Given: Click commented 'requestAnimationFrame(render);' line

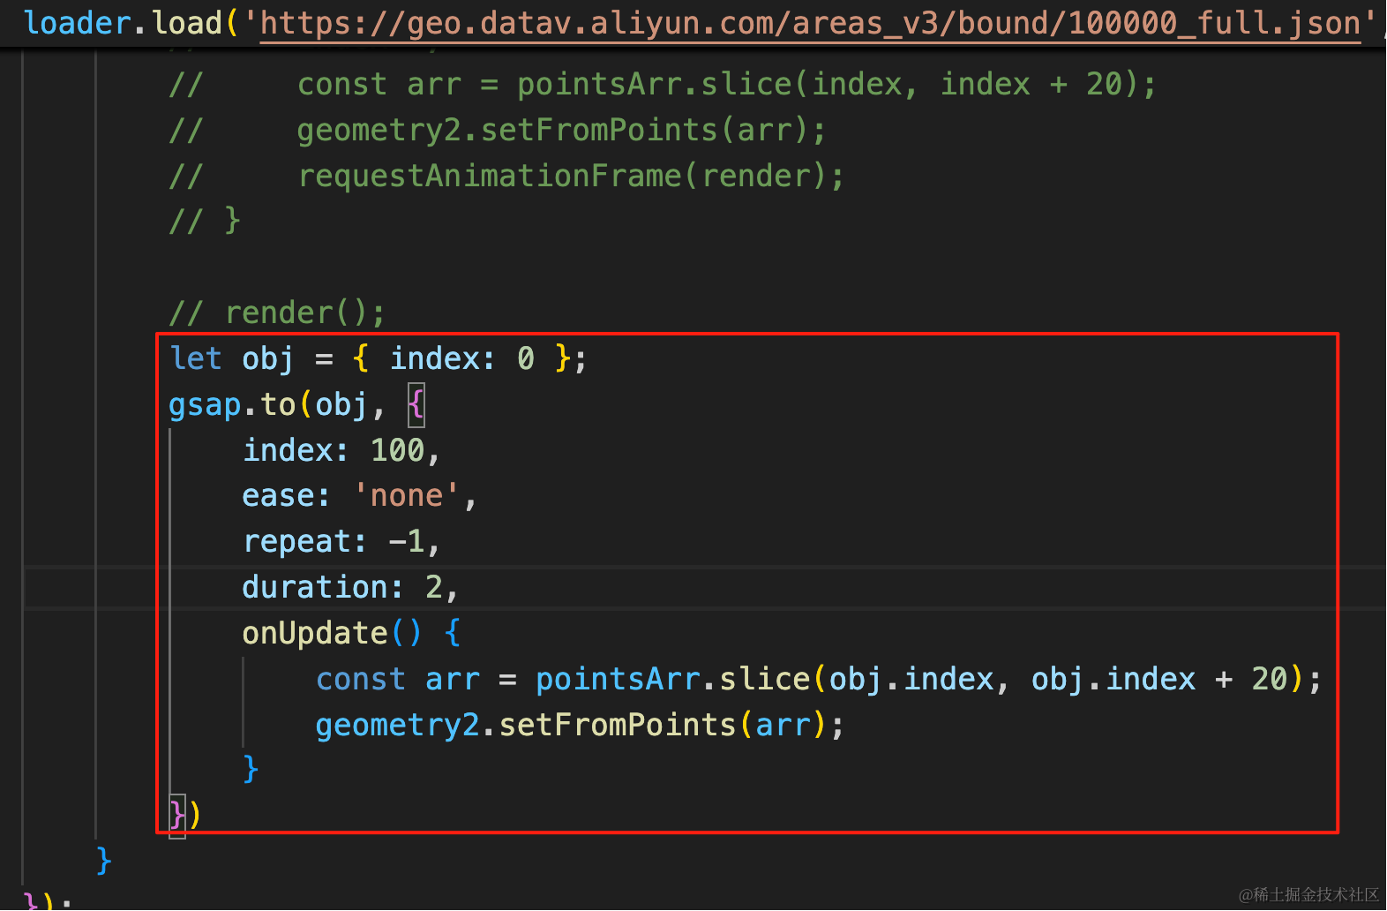Looking at the screenshot, I should coord(506,177).
